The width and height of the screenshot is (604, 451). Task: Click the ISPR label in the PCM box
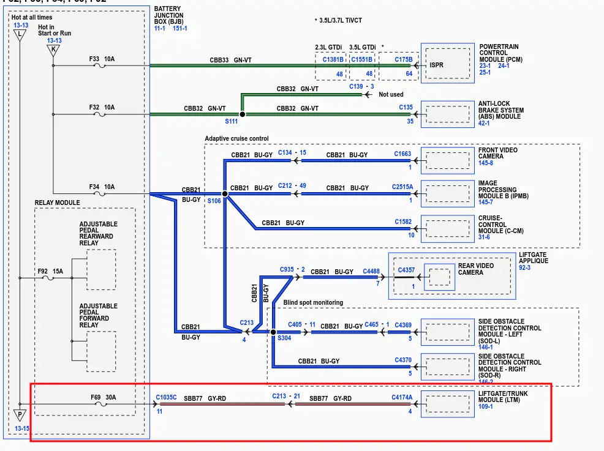click(x=436, y=65)
